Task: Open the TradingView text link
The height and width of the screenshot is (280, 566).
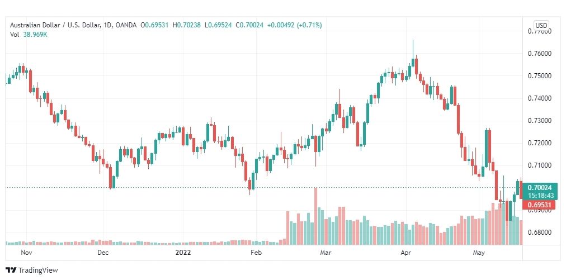Action: tap(38, 270)
